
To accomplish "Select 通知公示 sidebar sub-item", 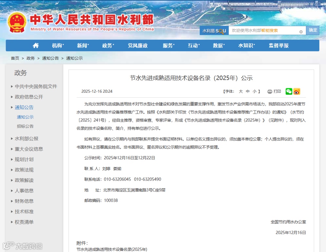I will (x=25, y=117).
